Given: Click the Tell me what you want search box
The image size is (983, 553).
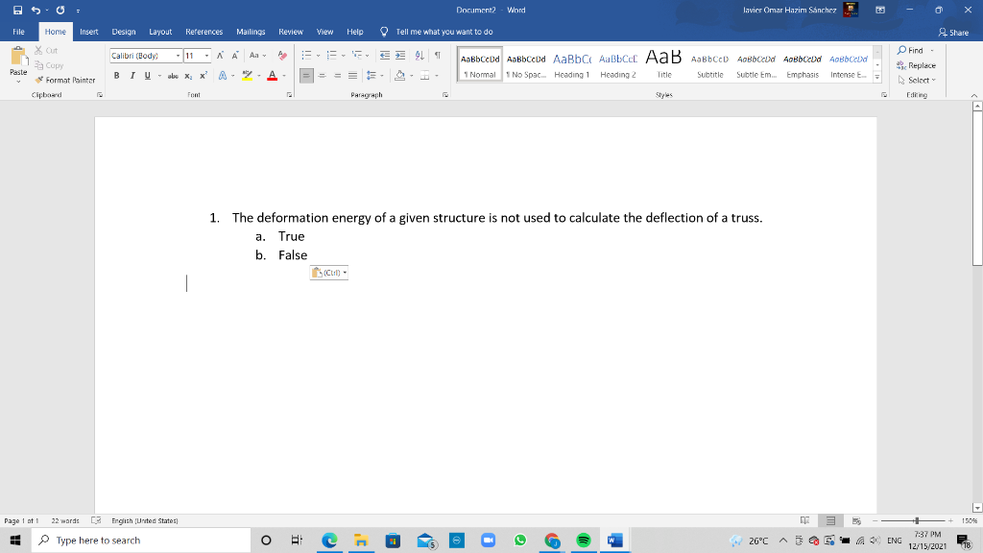Looking at the screenshot, I should [444, 32].
